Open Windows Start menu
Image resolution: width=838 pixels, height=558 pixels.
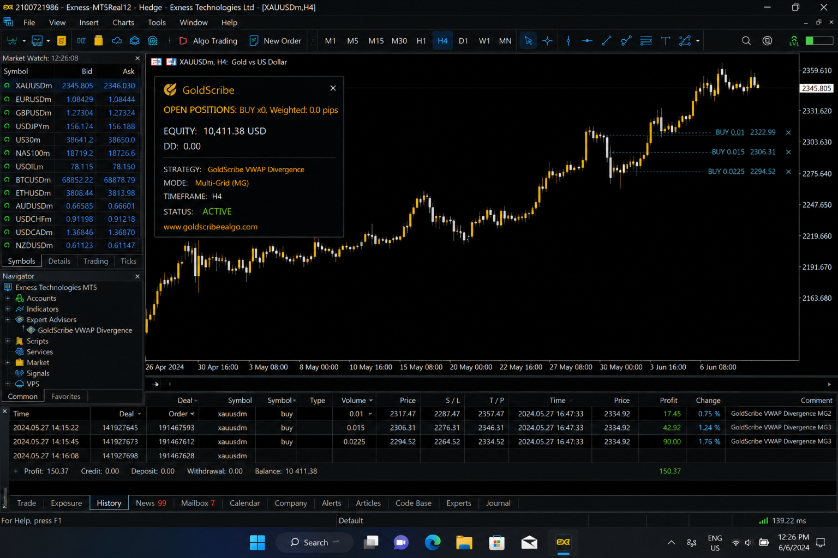point(257,543)
